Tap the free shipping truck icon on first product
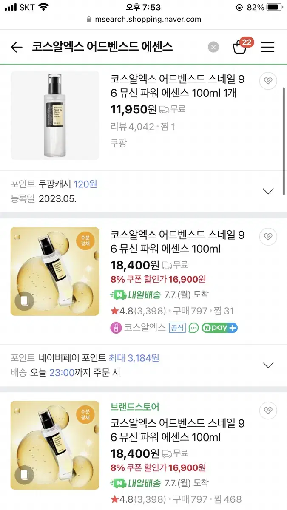The width and height of the screenshot is (287, 510). pyautogui.click(x=164, y=109)
